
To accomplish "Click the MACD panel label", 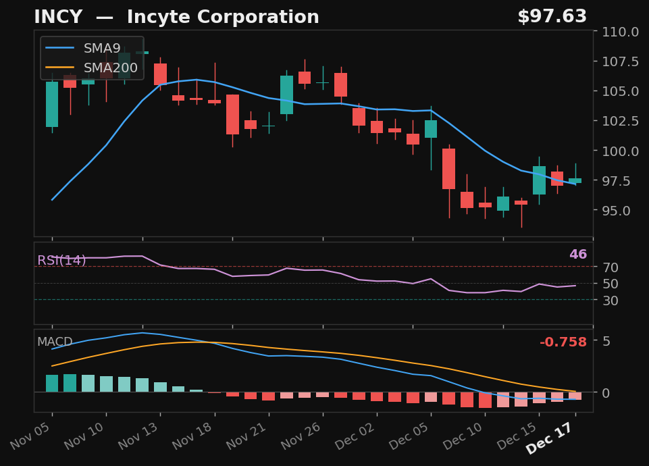I will 55,342.
